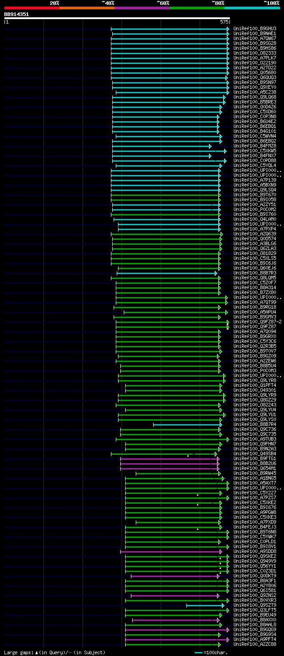
Task: Click hit UniRef100_B9T670
Action: coord(255,195)
